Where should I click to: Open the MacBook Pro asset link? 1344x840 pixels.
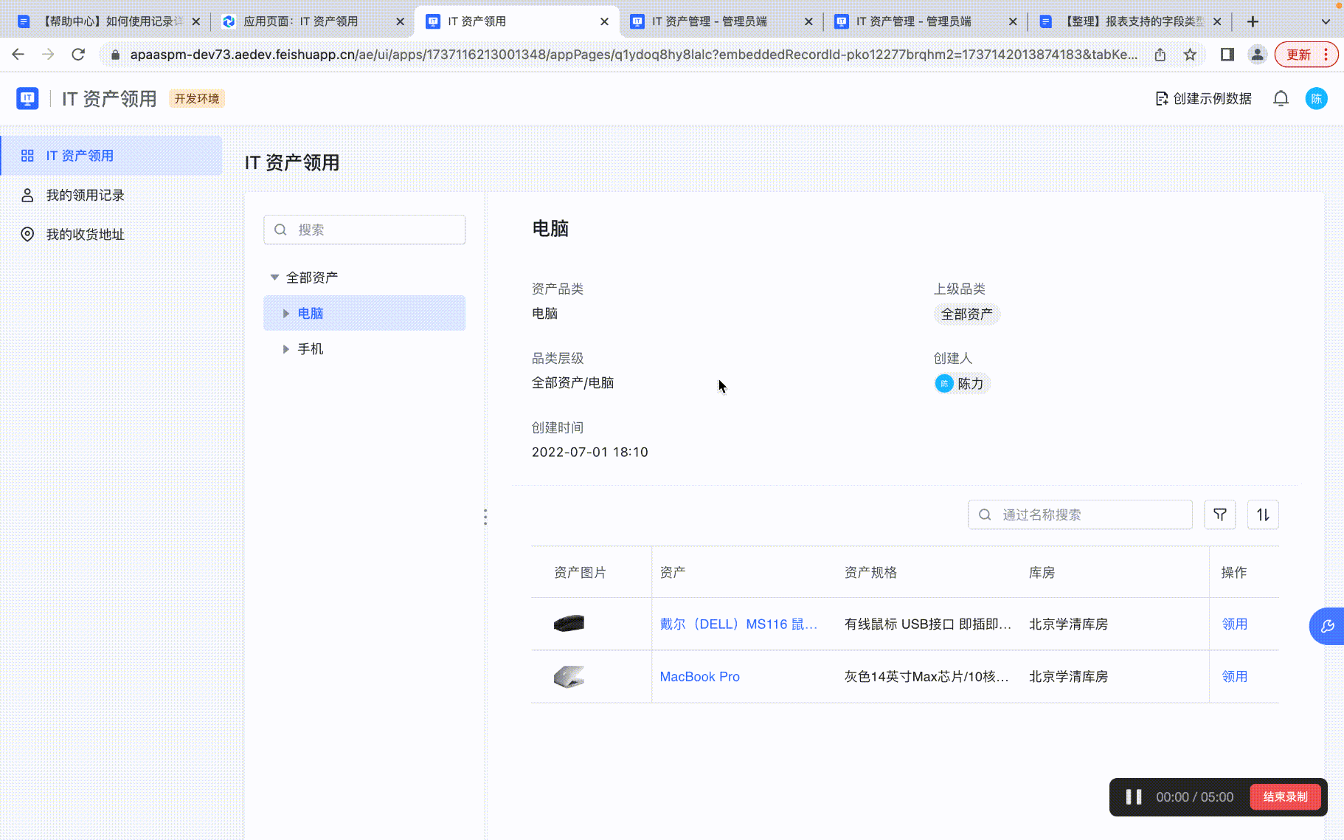[x=699, y=676]
